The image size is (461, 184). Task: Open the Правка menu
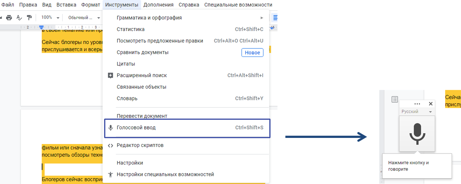pyautogui.click(x=28, y=5)
